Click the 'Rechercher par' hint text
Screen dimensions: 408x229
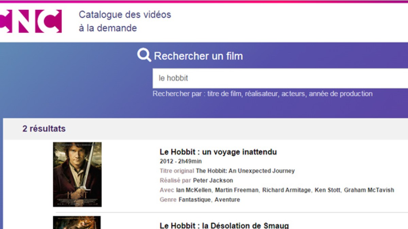262,94
